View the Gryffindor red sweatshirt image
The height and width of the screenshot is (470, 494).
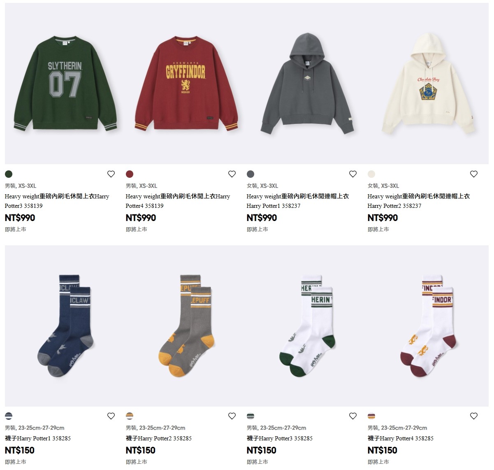coord(186,84)
